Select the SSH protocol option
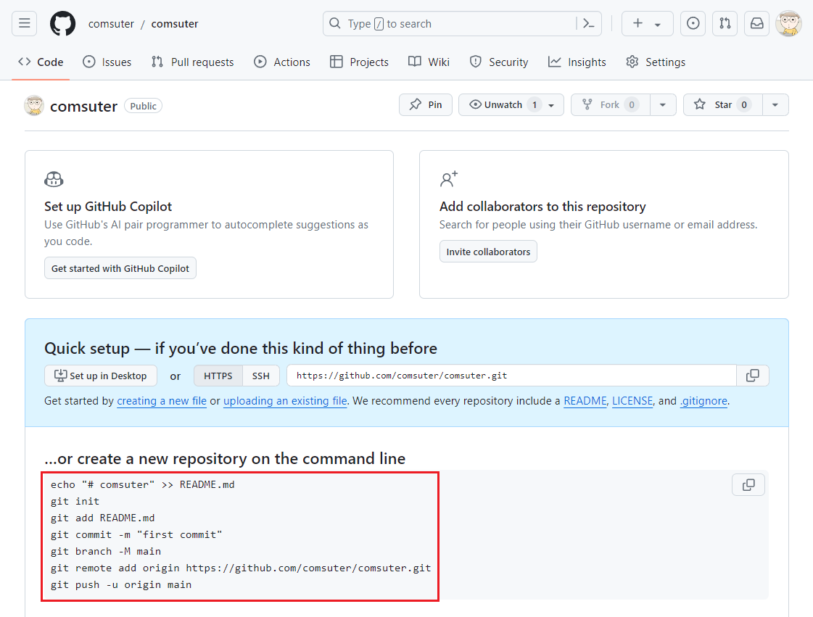The width and height of the screenshot is (813, 617). (x=261, y=376)
